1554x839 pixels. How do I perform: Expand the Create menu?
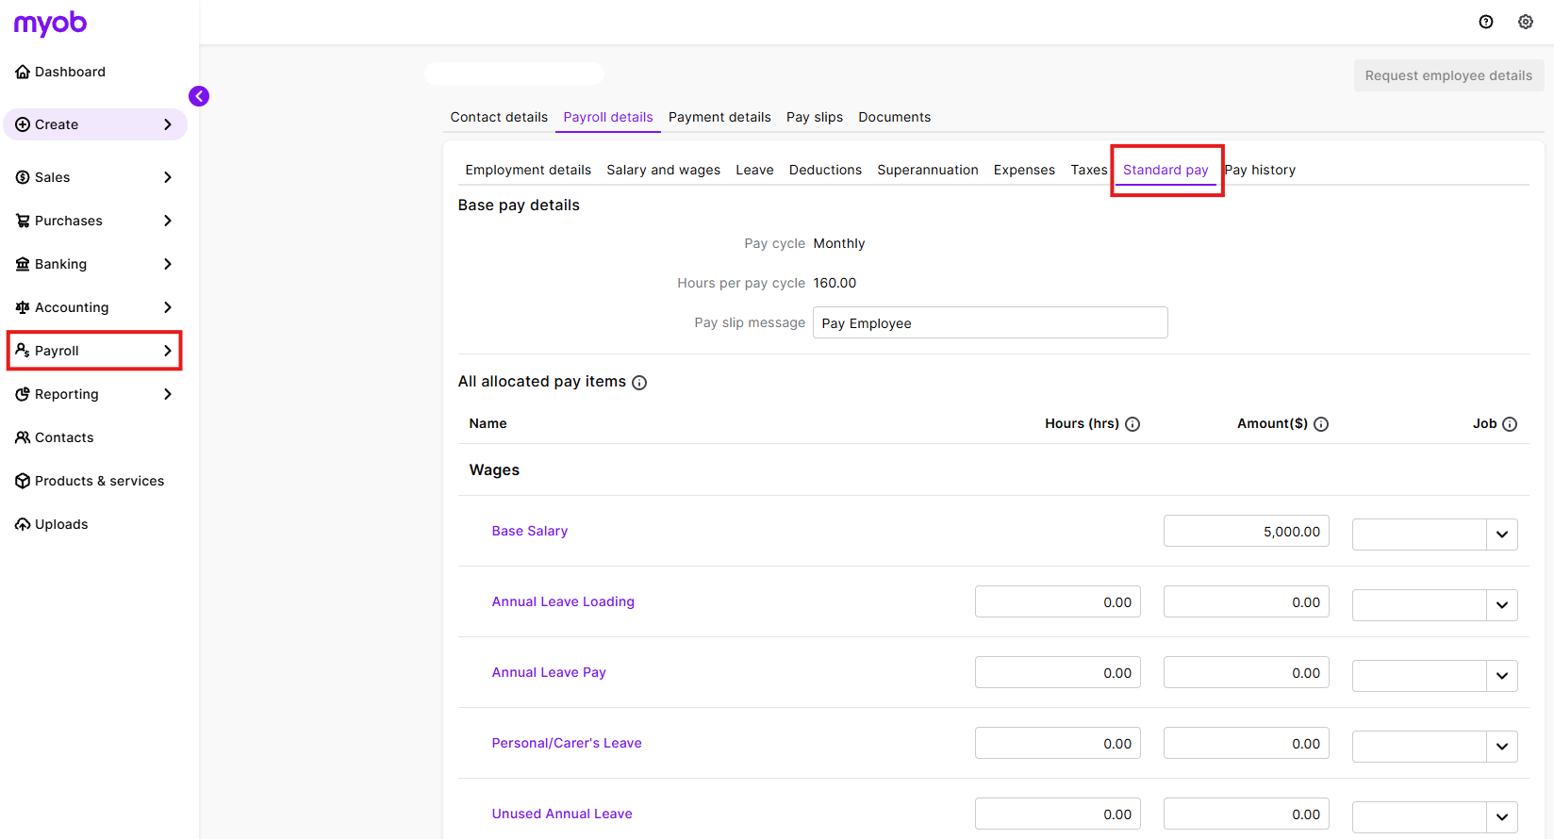(x=94, y=124)
